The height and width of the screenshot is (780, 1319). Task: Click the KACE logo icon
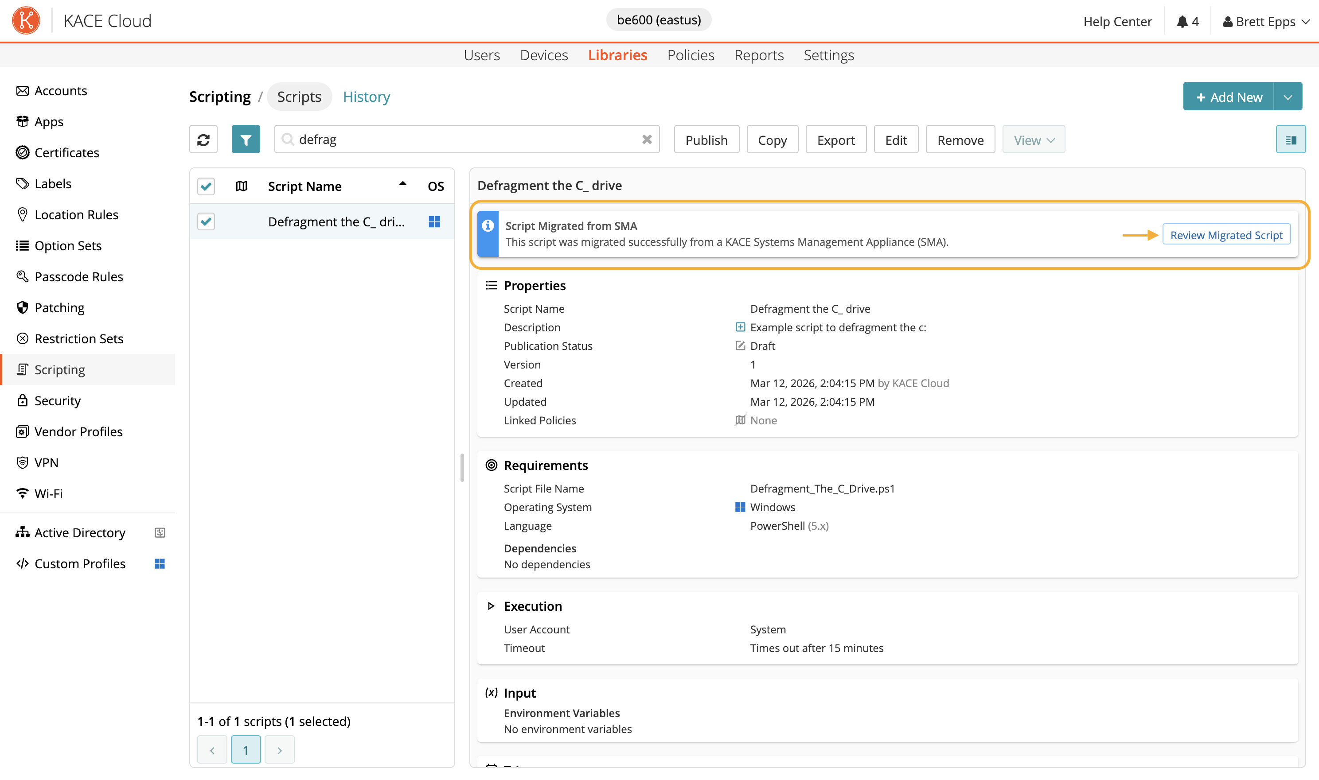[x=26, y=20]
